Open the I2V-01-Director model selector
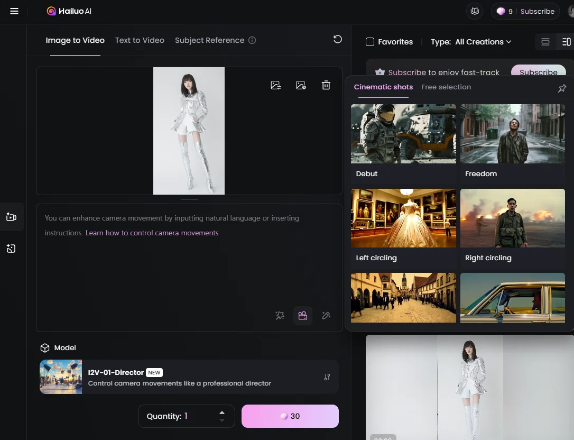This screenshot has width=574, height=440. (x=189, y=377)
